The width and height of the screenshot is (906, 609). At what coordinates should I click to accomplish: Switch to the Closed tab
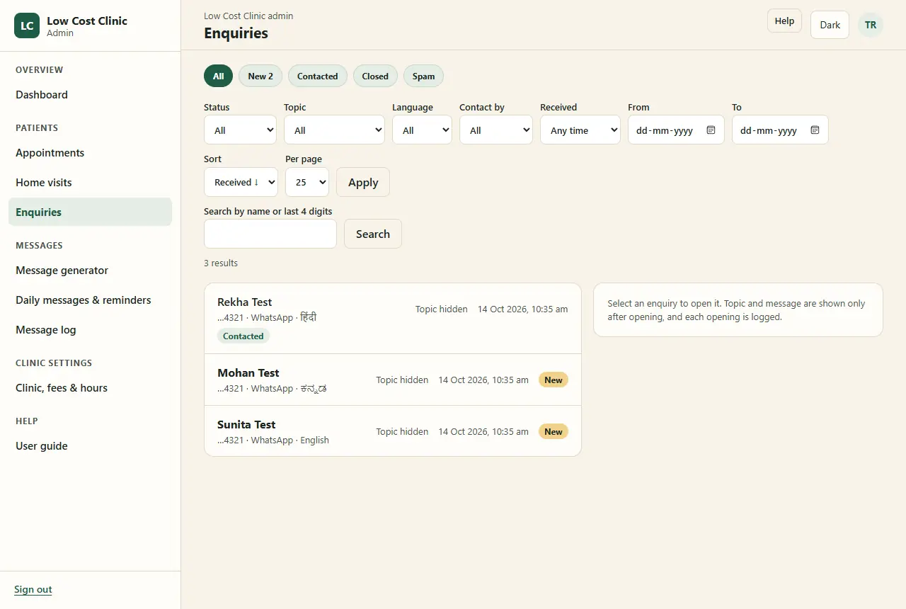coord(375,76)
